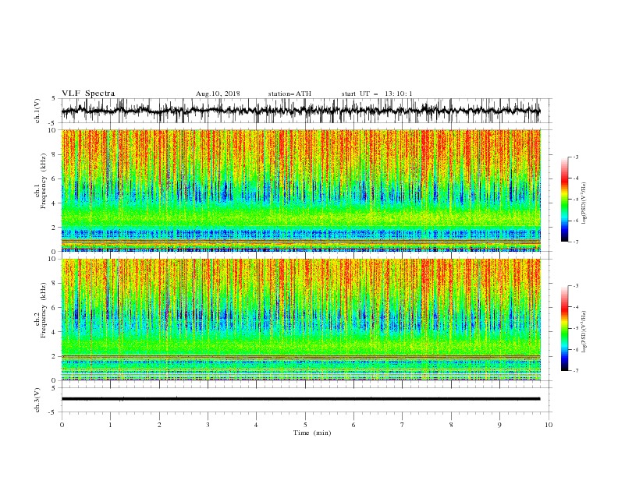618x477 pixels.
Task: Click the "-5" tick on ch.1 color bar
Action: [575, 200]
